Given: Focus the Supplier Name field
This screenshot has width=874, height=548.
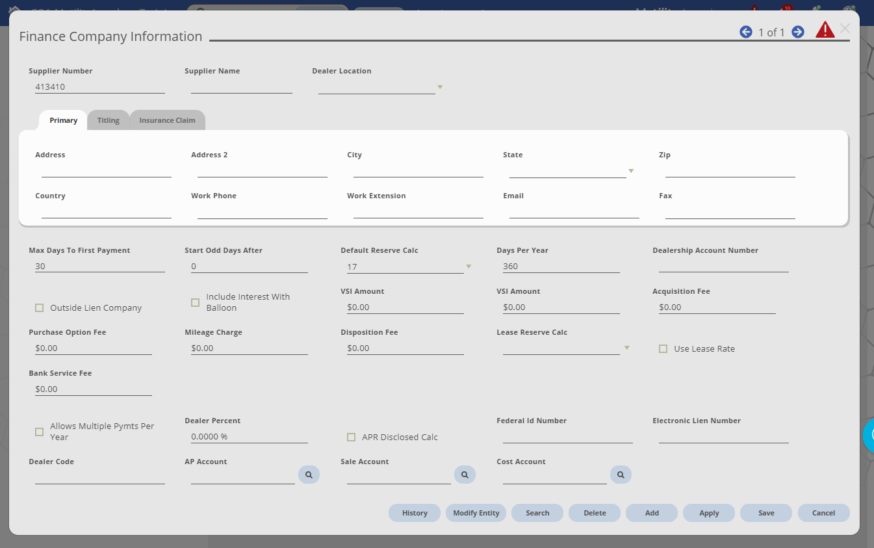Looking at the screenshot, I should coord(242,86).
